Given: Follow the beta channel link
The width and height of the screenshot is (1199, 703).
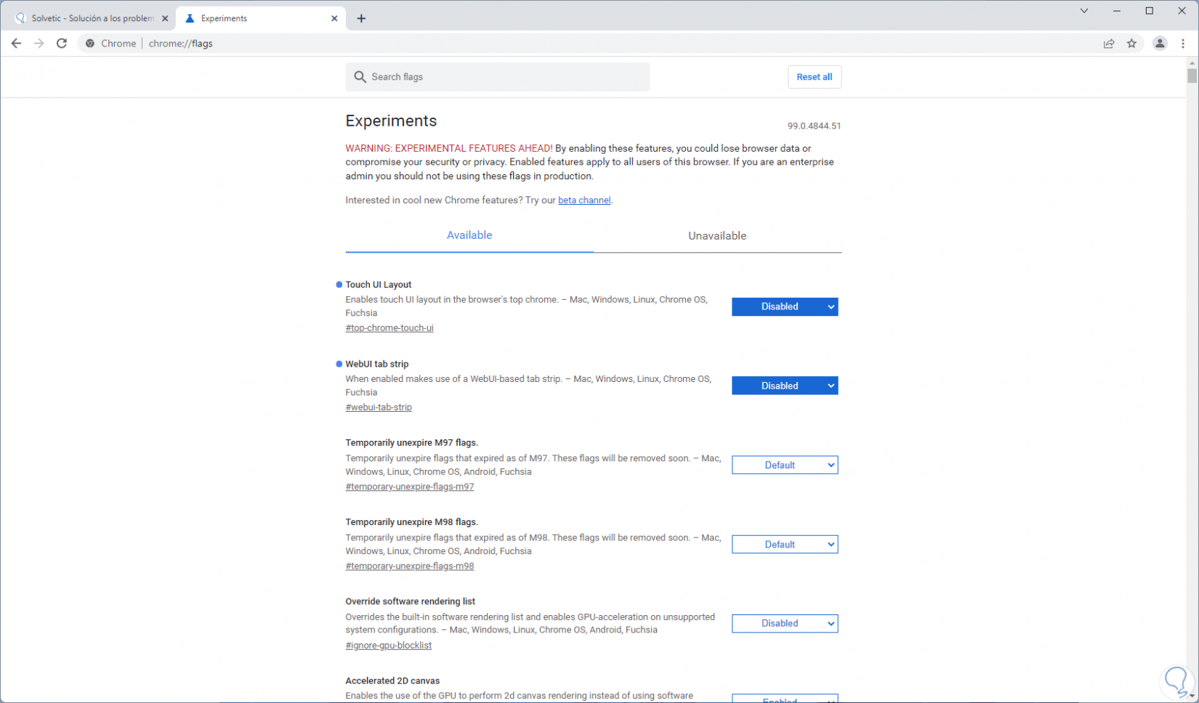Looking at the screenshot, I should click(x=584, y=200).
